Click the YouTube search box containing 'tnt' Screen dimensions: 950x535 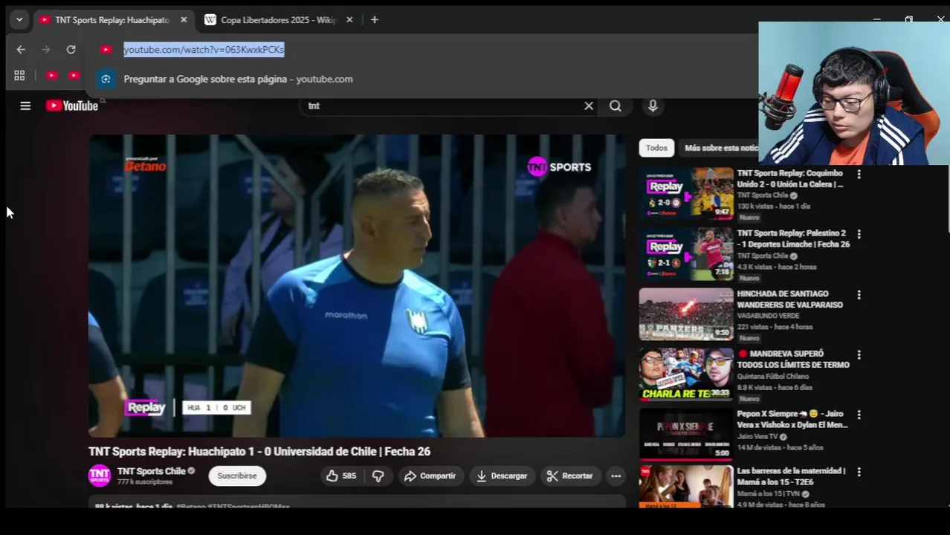click(x=442, y=106)
